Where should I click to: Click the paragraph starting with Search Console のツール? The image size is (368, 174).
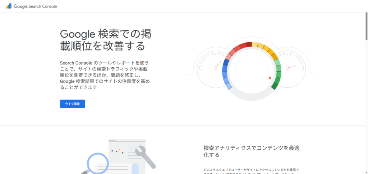105,75
